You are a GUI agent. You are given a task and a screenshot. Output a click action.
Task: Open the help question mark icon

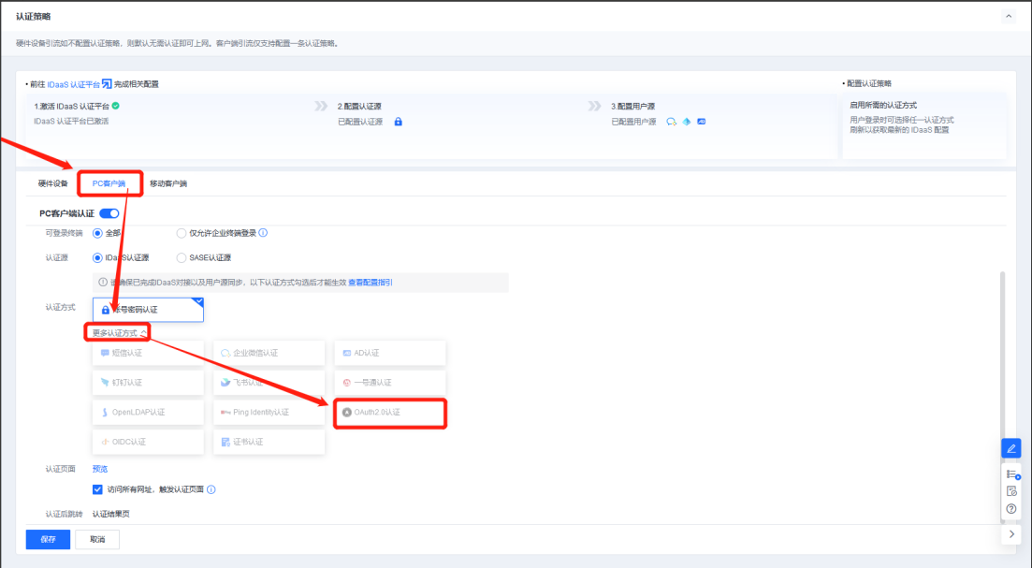1010,508
